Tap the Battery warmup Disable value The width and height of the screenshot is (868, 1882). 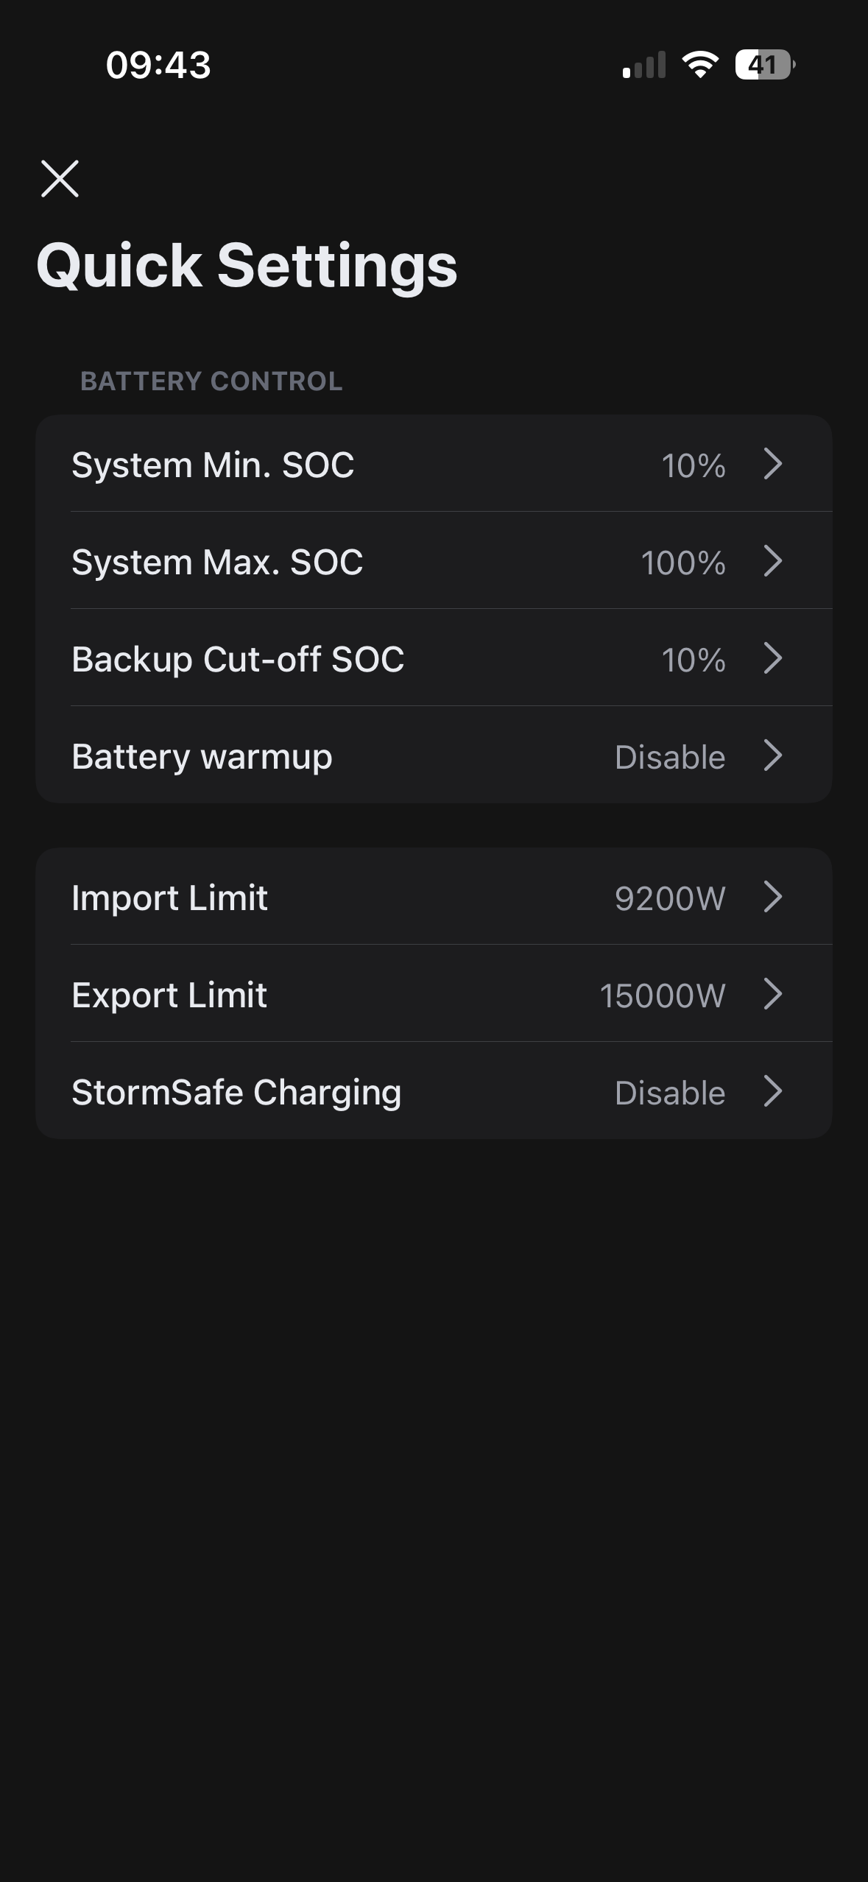[670, 757]
